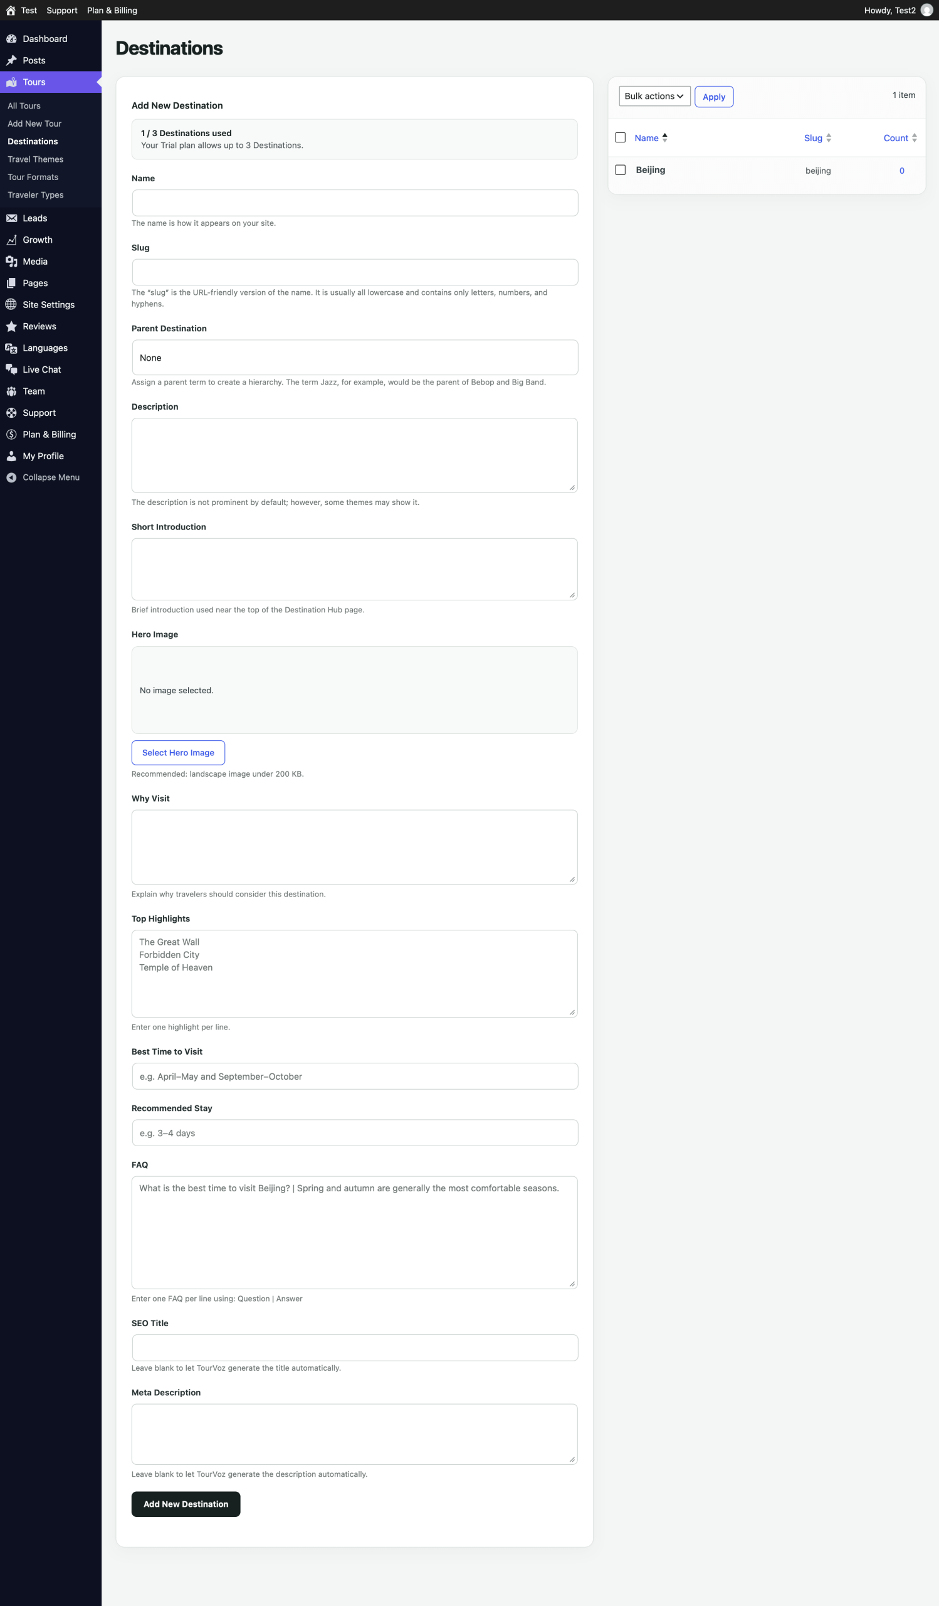Open Traveler Types submenu item
Viewport: 939px width, 1606px height.
click(x=36, y=195)
